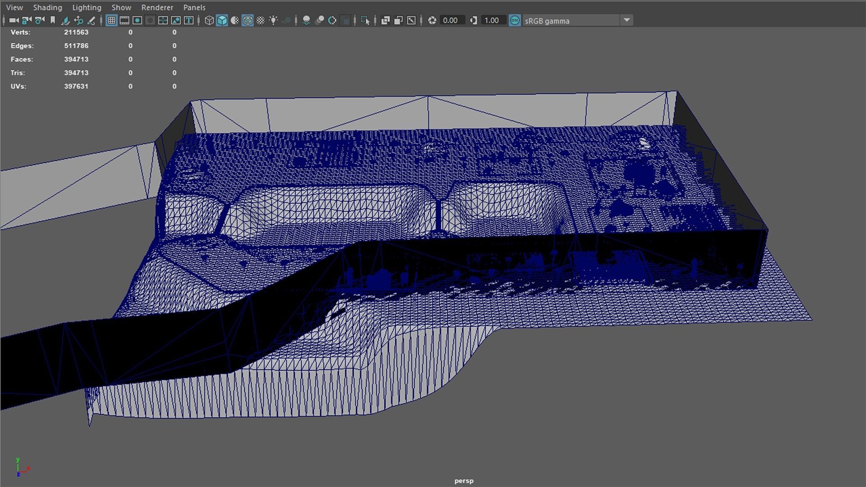Open the Panels menu
The image size is (866, 487).
tap(194, 7)
